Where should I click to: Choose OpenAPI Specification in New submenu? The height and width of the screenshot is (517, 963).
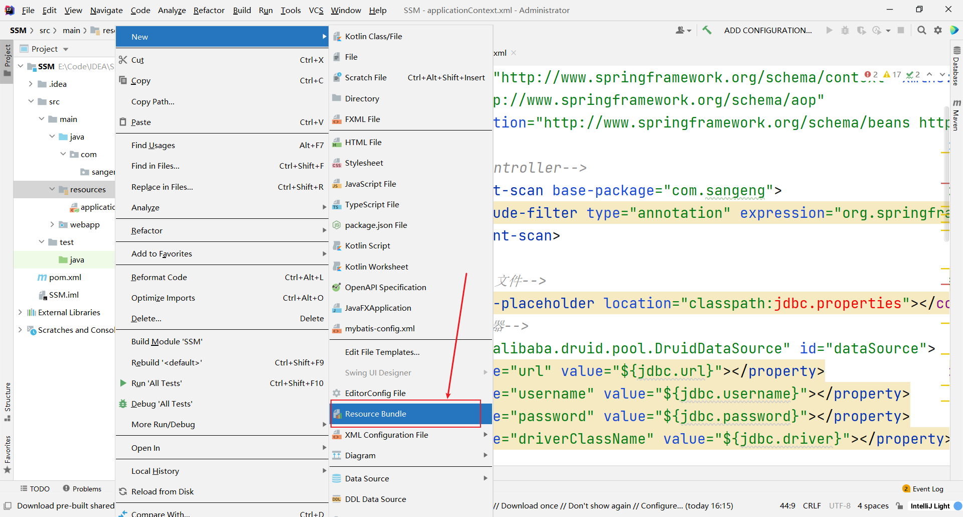click(411, 287)
